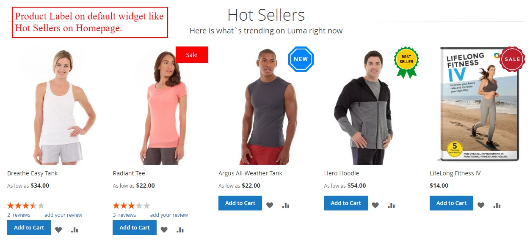Add LifeLong Fitness IV to cart
530x243 pixels.
pos(451,203)
